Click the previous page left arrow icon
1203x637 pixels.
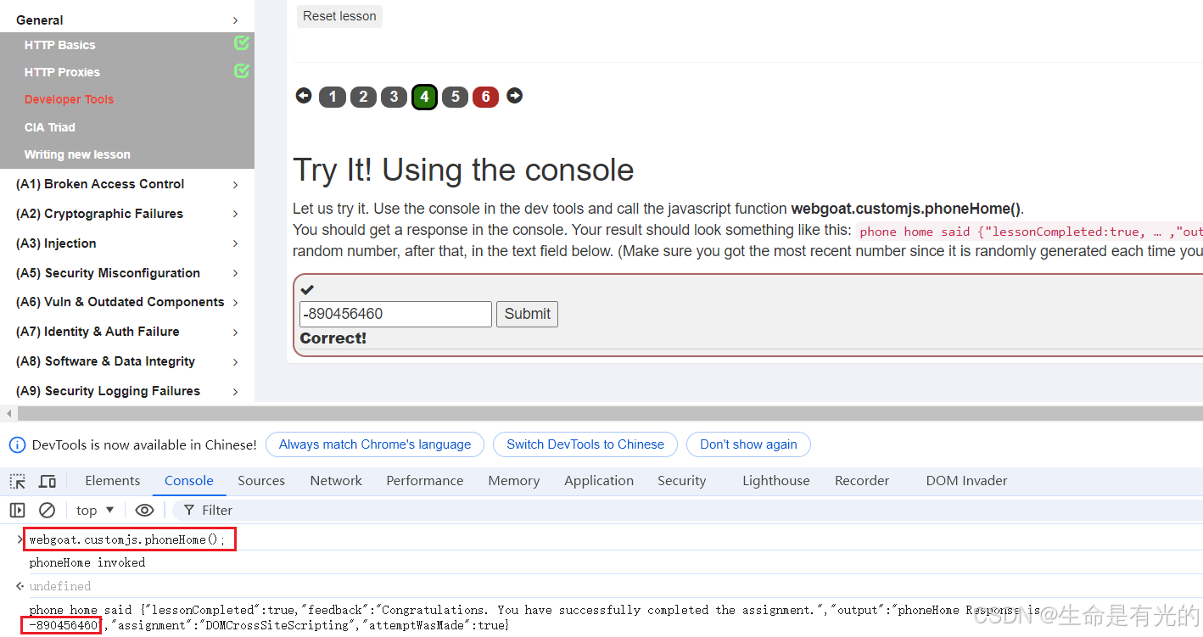coord(304,96)
